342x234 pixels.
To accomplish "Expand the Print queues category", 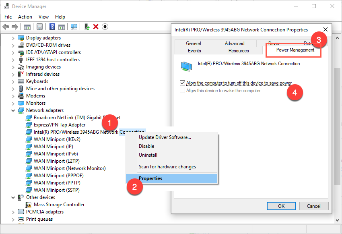I will pos(13,219).
